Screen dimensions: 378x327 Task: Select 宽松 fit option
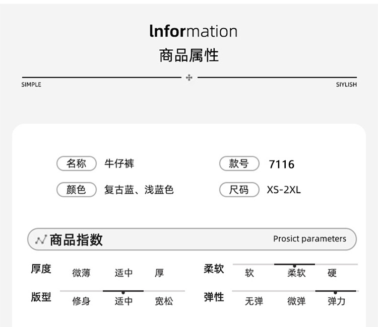[x=164, y=301]
